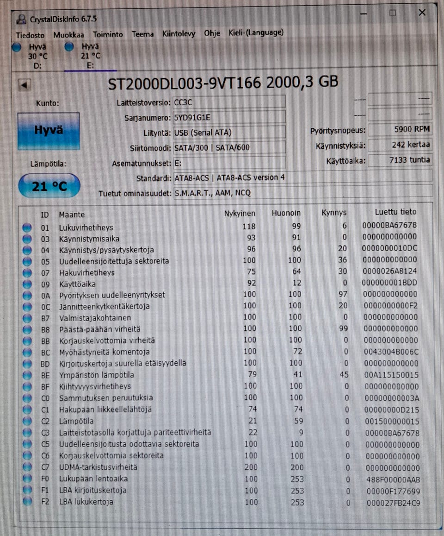Click the drive title ST2000DL003-9VT166 2000,3 GB

223,83
